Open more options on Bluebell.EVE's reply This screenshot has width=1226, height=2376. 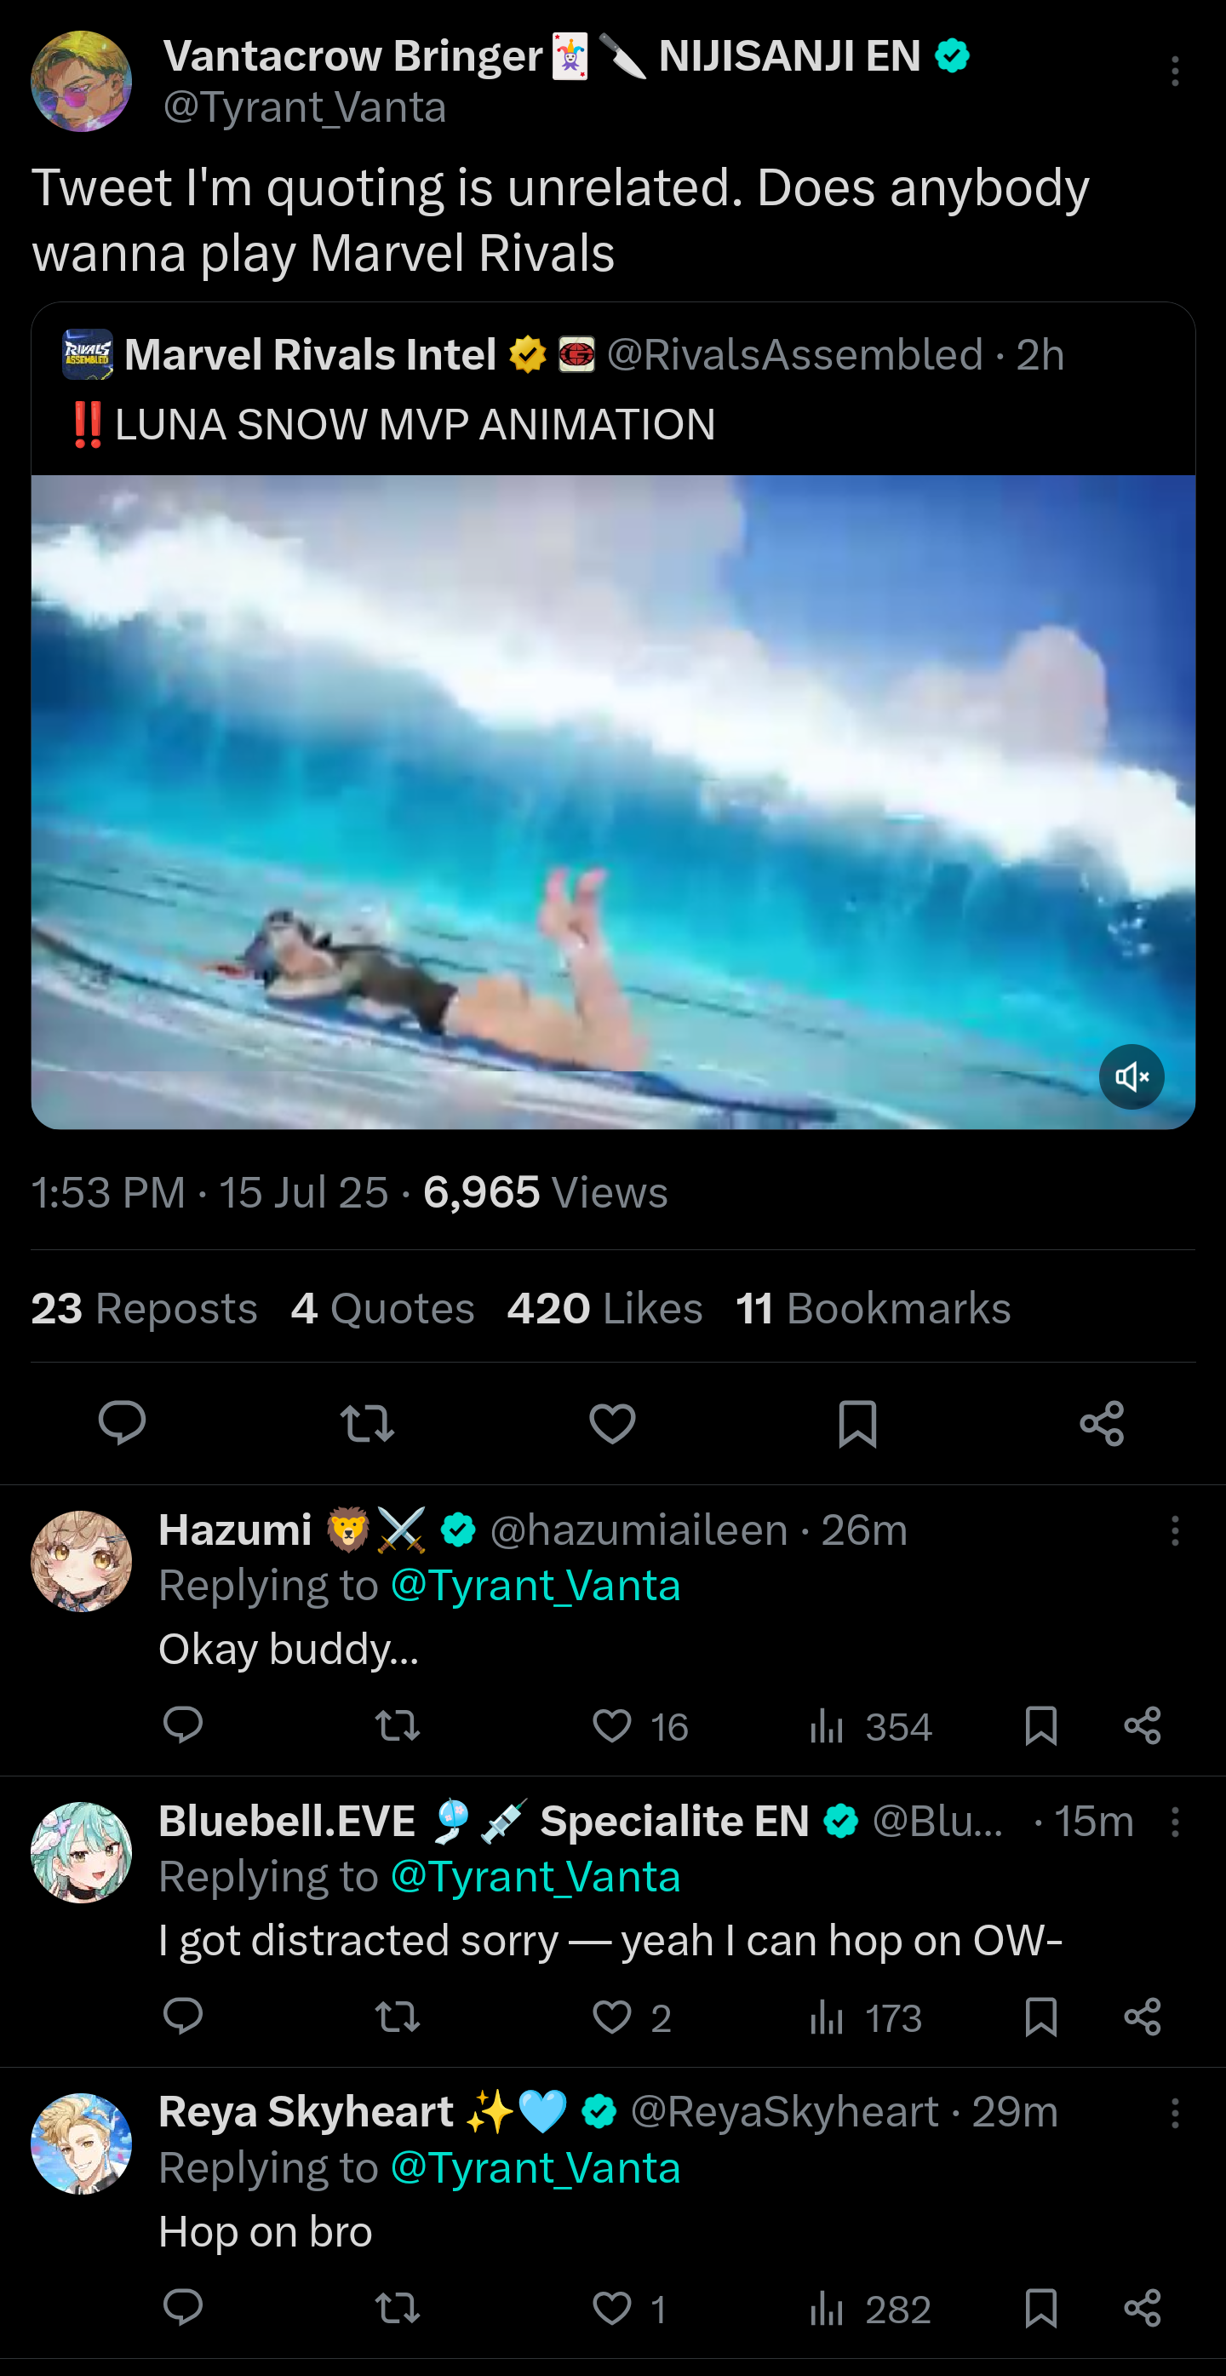pyautogui.click(x=1174, y=1822)
